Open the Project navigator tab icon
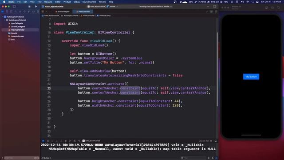This screenshot has height=160, width=284. (3, 12)
